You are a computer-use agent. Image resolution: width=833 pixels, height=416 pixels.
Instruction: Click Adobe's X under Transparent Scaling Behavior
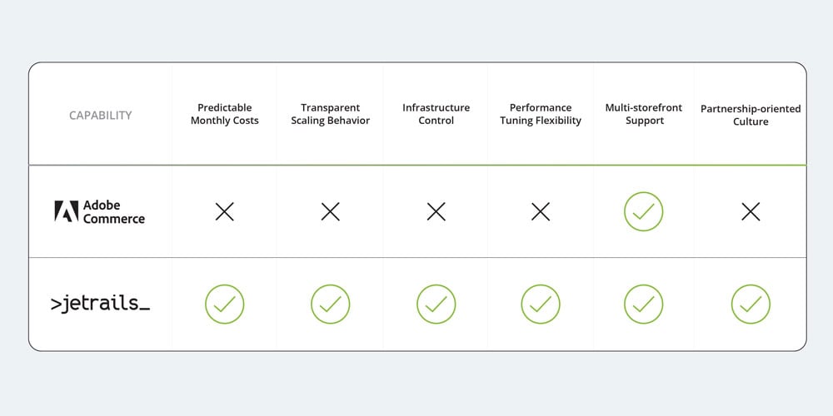pos(331,212)
